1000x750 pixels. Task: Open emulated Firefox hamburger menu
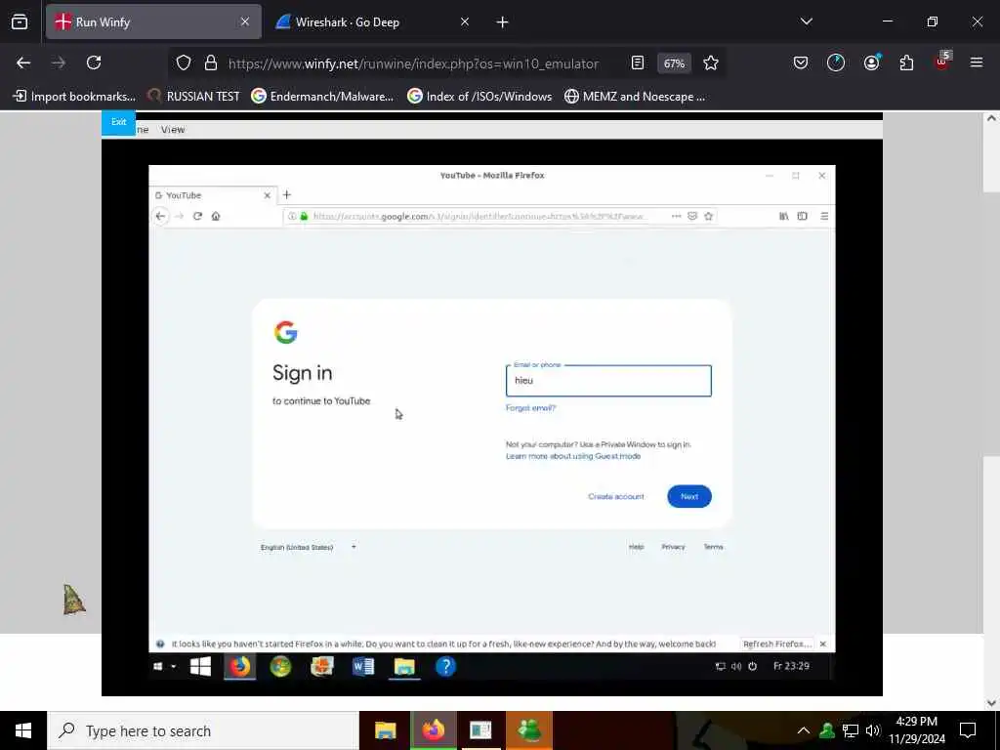point(824,216)
